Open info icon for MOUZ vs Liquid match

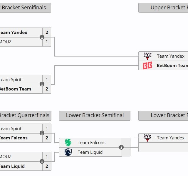coord(42,161)
